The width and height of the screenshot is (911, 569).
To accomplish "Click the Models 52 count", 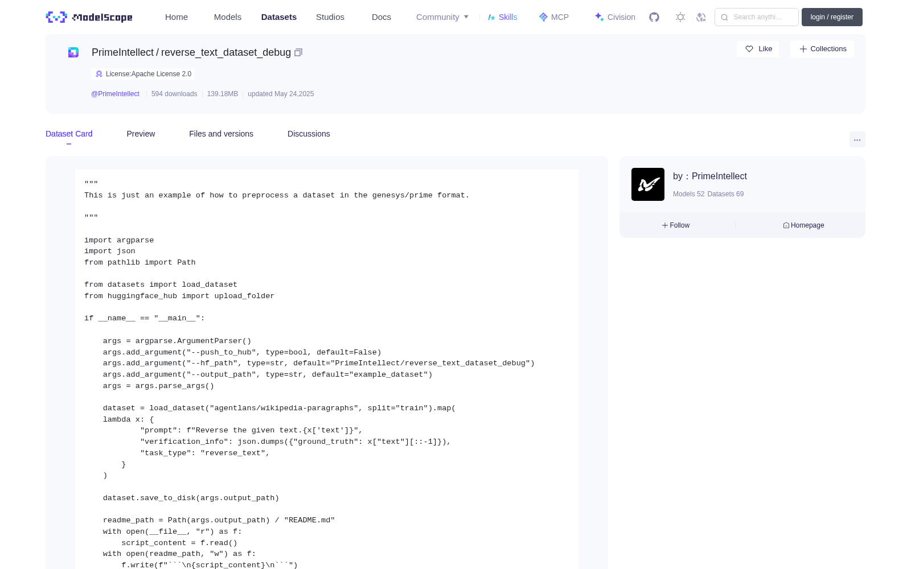I will [x=688, y=194].
